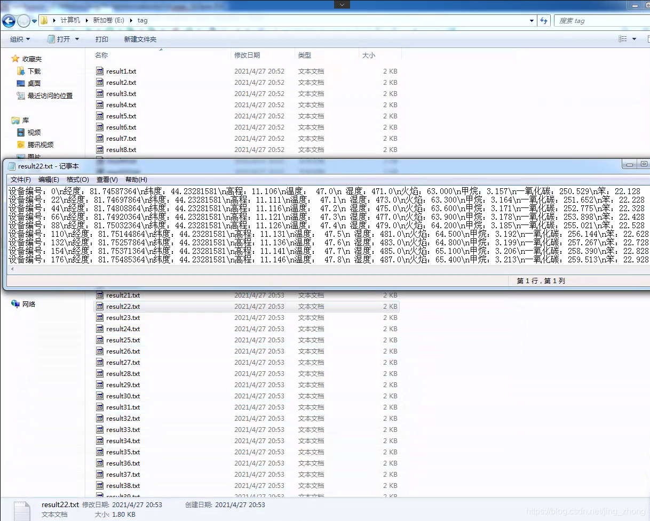Select the result5.txt file icon
This screenshot has width=650, height=521.
100,116
